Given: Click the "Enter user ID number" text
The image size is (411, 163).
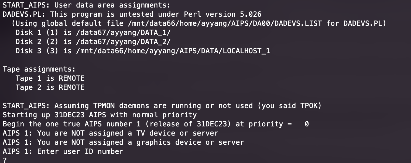Looking at the screenshot, I should click(x=80, y=151).
